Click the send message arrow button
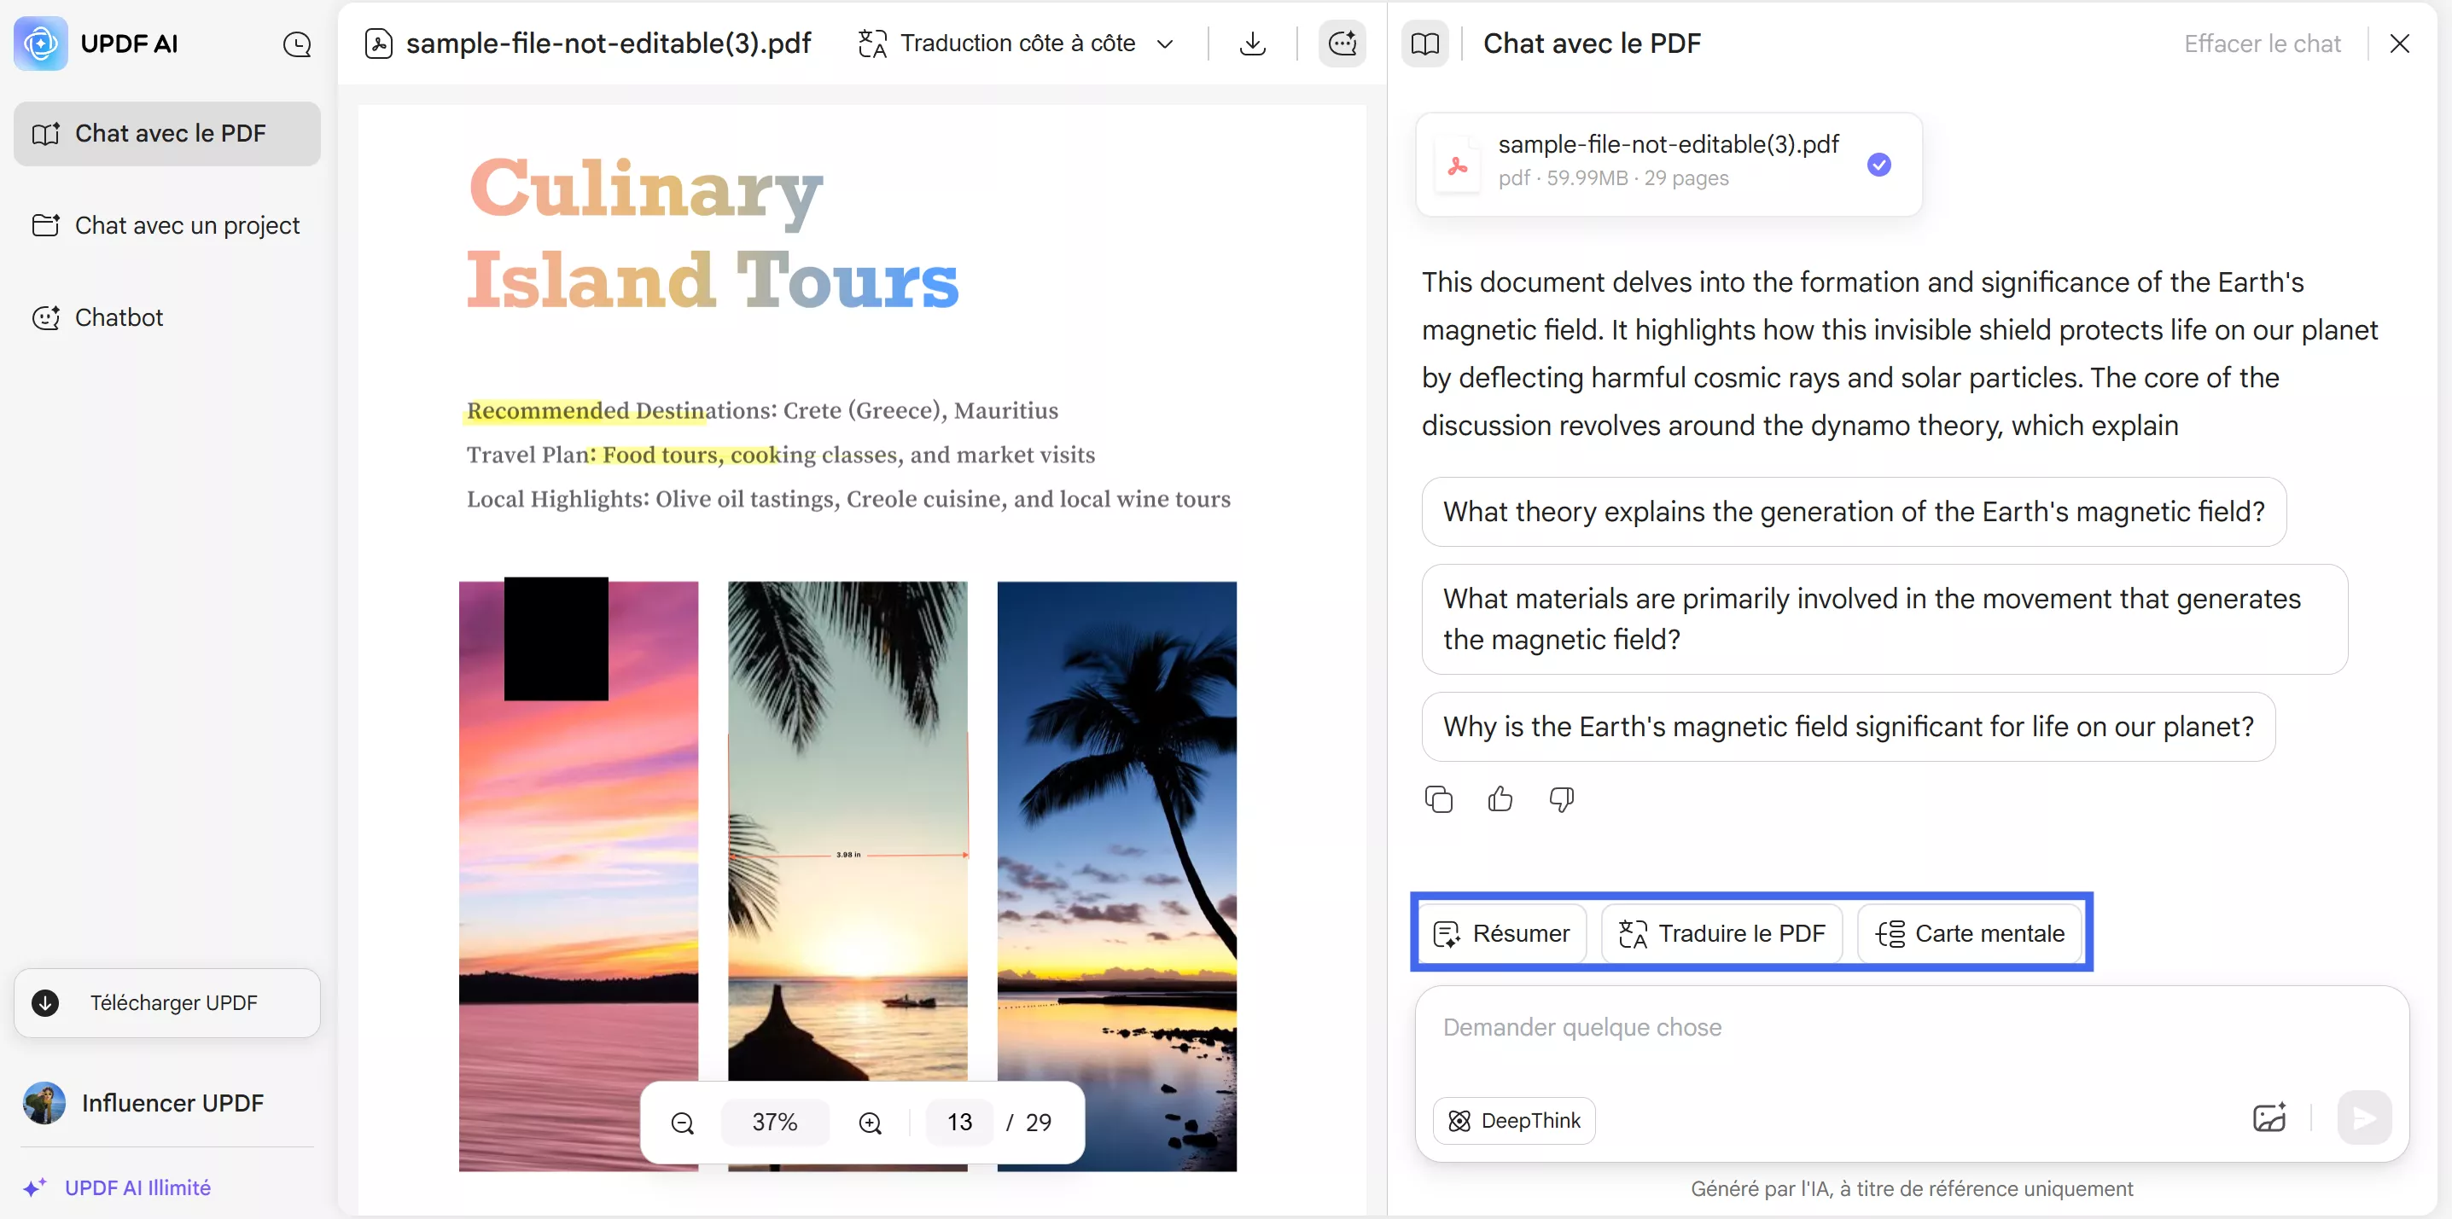 point(2363,1118)
